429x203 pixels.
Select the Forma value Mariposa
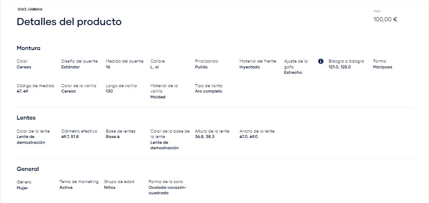coord(383,67)
